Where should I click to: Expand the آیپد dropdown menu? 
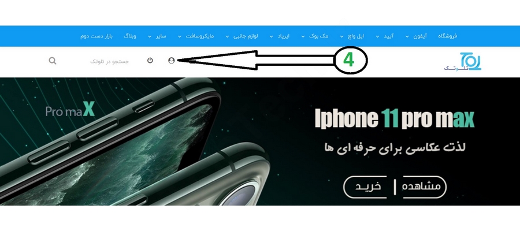[x=384, y=36]
